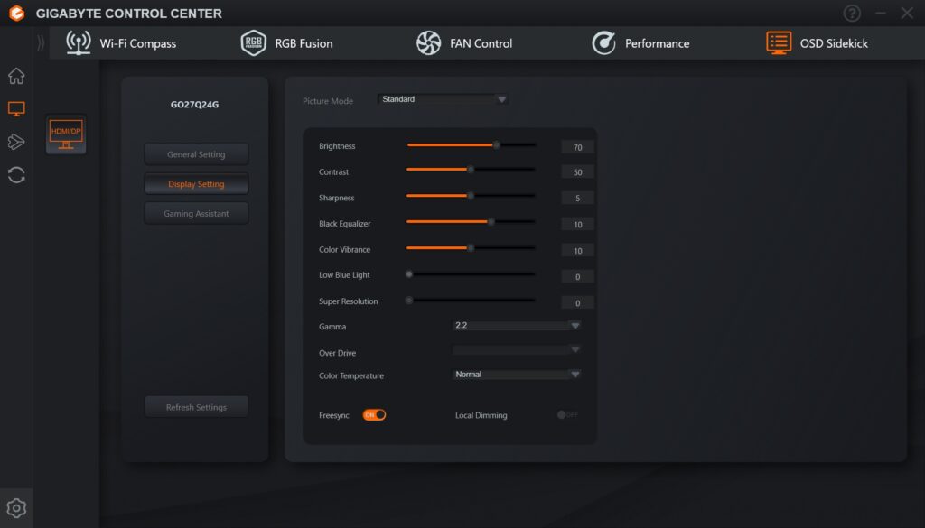The image size is (925, 528).
Task: Open the Over Drive dropdown
Action: pyautogui.click(x=516, y=350)
